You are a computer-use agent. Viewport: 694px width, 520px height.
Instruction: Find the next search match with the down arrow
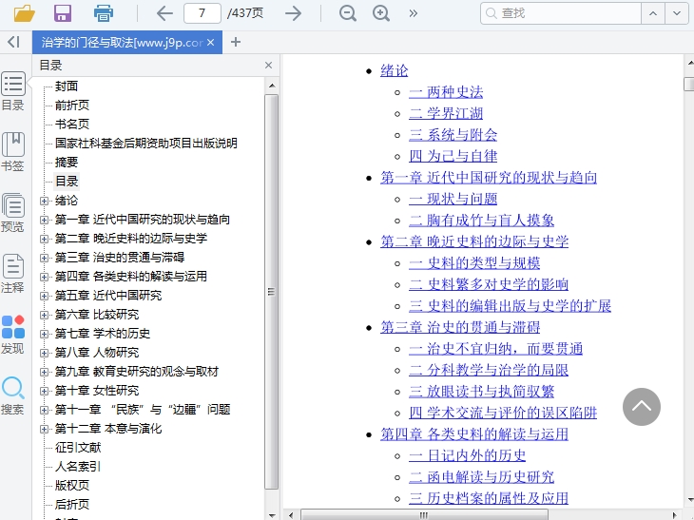677,13
